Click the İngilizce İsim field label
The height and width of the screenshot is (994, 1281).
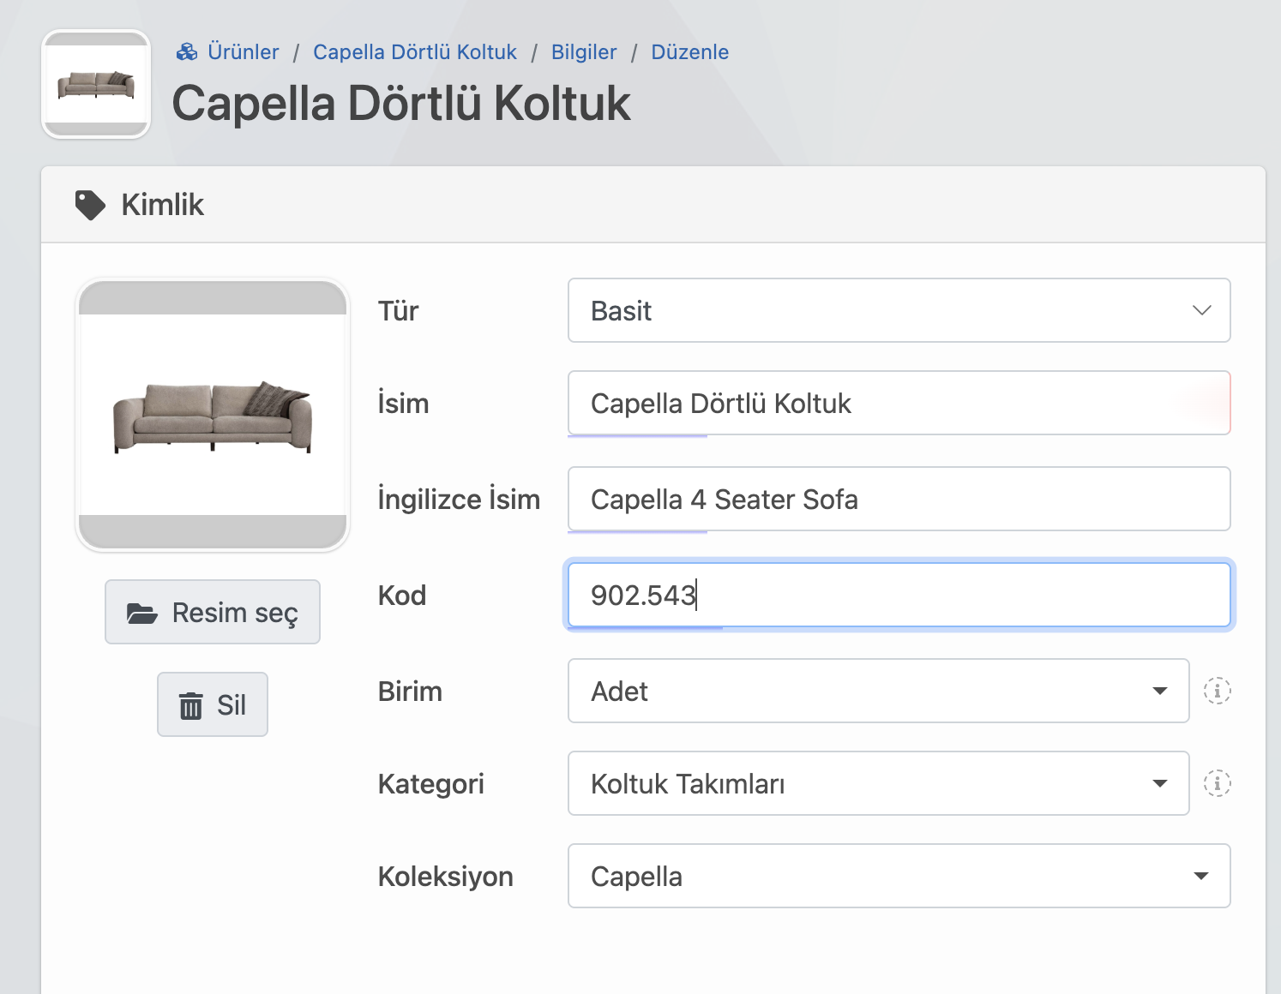point(459,499)
